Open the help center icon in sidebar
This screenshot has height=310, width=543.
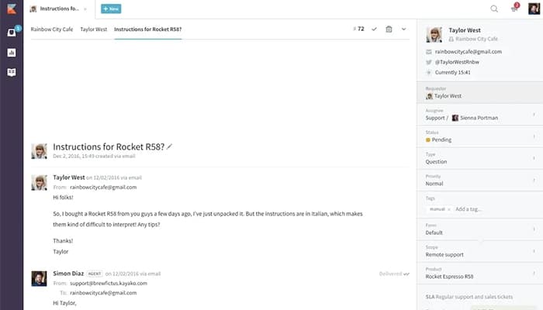[x=11, y=72]
